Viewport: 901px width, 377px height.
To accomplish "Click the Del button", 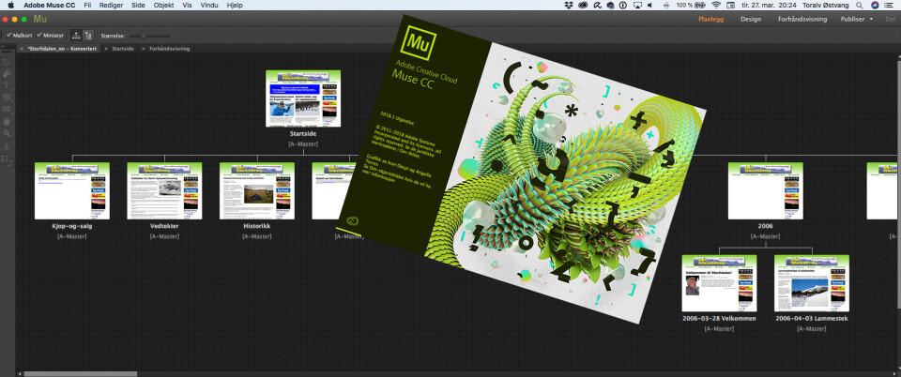I will pyautogui.click(x=891, y=19).
